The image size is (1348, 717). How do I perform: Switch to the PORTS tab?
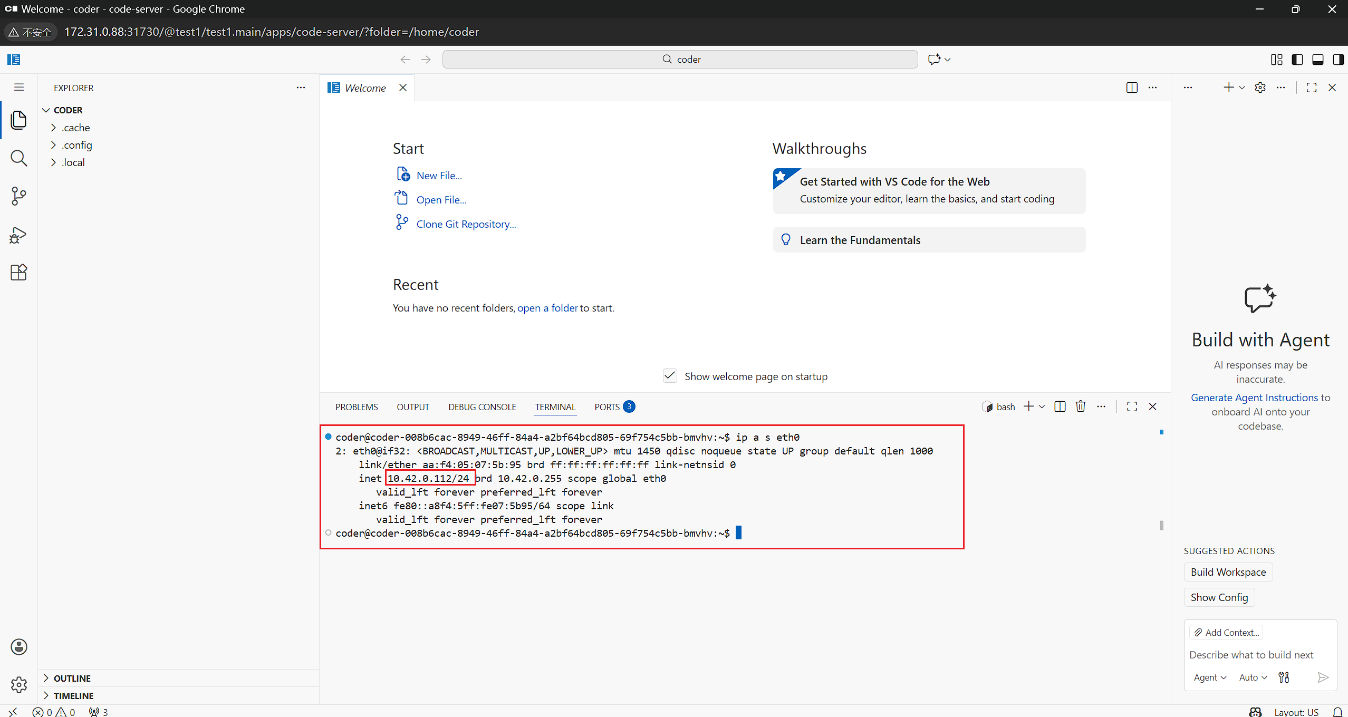click(607, 407)
